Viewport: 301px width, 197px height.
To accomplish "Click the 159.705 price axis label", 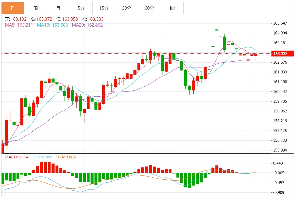I will 280,101.
